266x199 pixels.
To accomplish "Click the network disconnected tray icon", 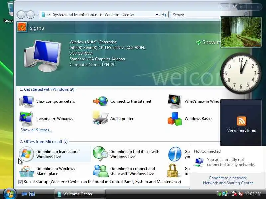I will click(234, 194).
